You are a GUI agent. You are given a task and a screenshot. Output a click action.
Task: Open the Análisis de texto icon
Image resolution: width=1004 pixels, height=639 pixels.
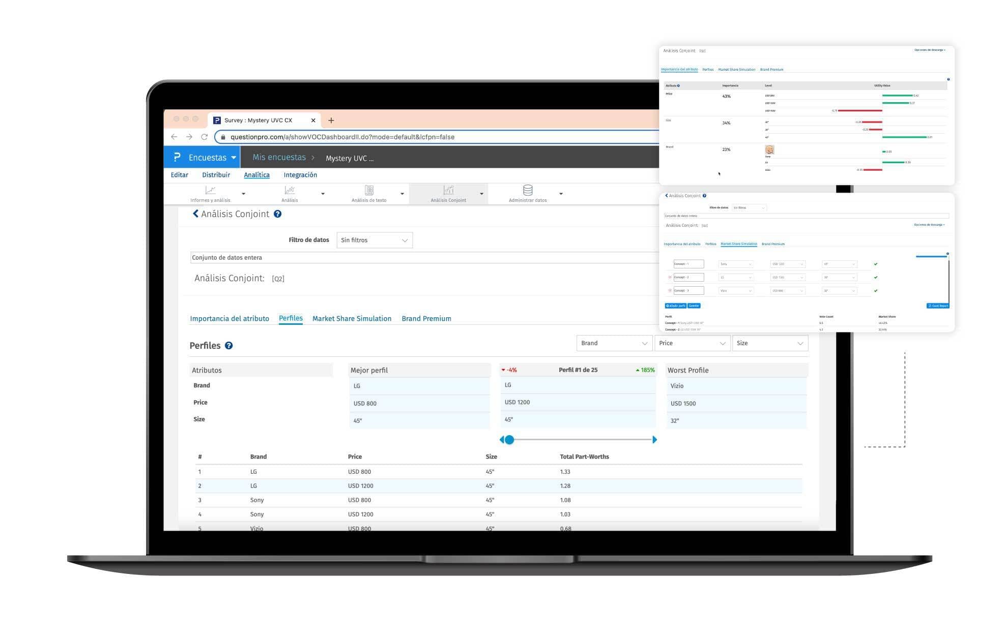(369, 191)
